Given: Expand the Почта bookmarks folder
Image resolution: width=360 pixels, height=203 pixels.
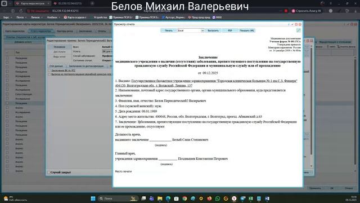Looking at the screenshot, I should 21,17.
